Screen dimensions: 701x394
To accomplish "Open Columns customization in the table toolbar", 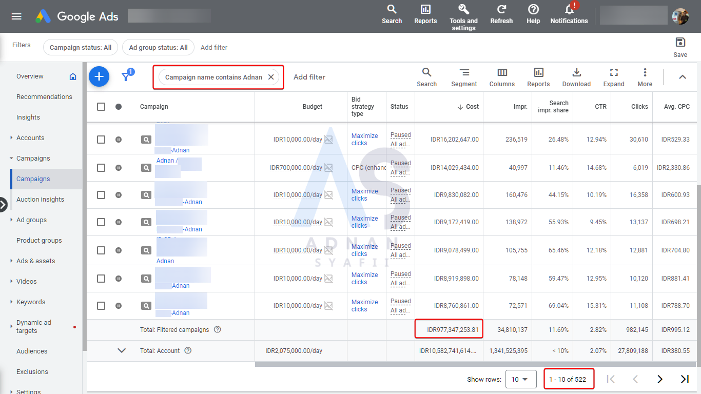I will click(502, 77).
